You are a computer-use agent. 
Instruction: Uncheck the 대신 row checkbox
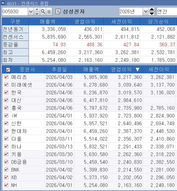tap(6, 100)
